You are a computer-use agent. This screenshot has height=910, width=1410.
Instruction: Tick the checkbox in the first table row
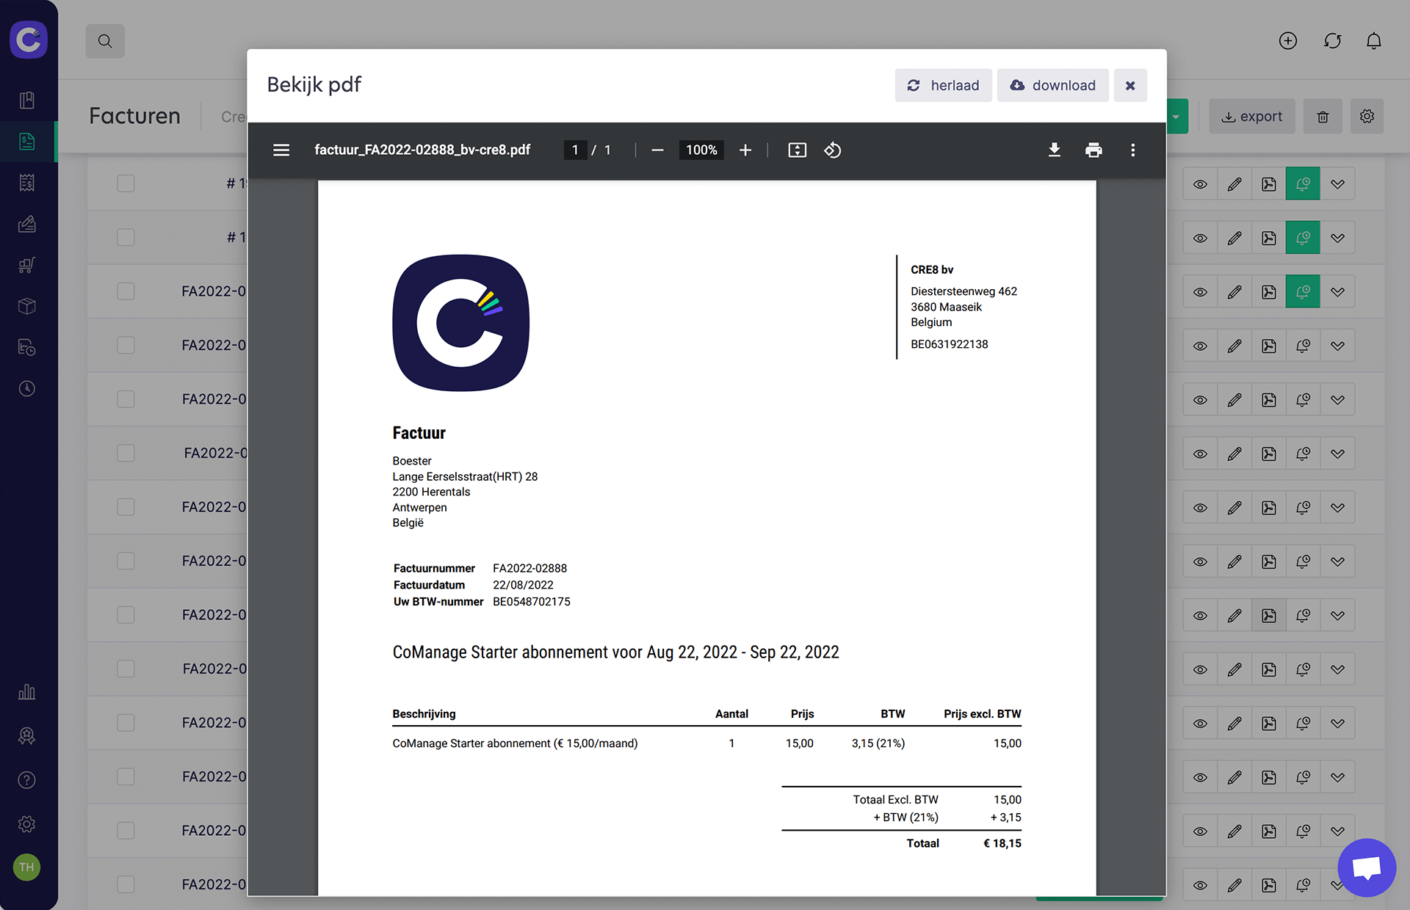coord(126,183)
